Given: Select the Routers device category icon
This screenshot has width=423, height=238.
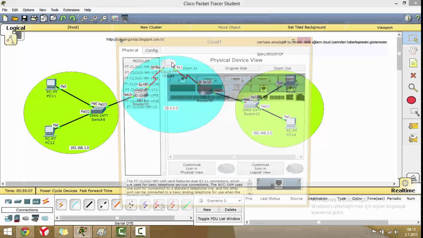Looking at the screenshot, I should (x=8, y=201).
